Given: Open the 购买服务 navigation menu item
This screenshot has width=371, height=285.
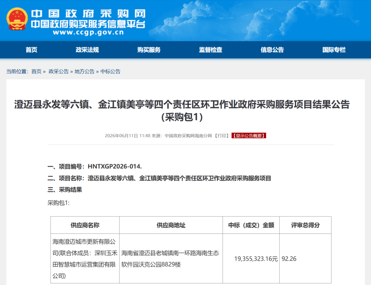Looking at the screenshot, I should (149, 50).
